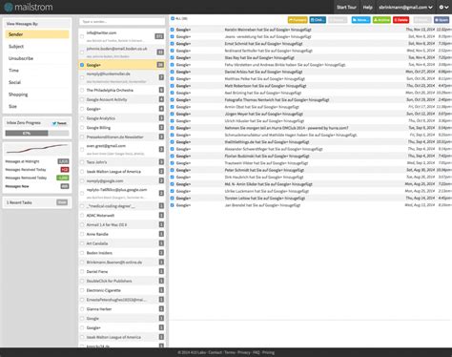Open the Contact link in footer
452x357 pixels.
tap(216, 352)
